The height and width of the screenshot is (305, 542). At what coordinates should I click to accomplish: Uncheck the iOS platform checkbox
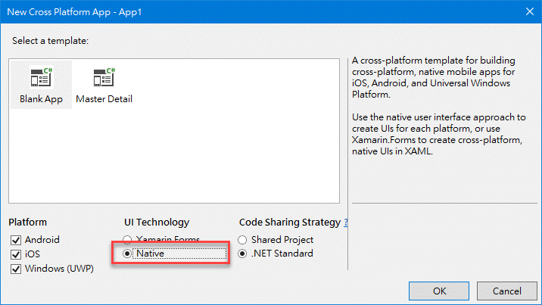[16, 254]
